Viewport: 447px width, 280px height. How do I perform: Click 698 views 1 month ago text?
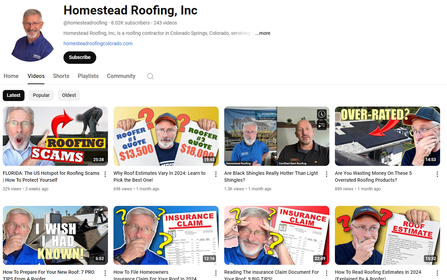point(136,189)
